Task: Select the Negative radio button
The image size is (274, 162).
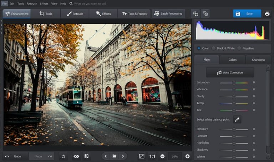Action: (x=239, y=48)
